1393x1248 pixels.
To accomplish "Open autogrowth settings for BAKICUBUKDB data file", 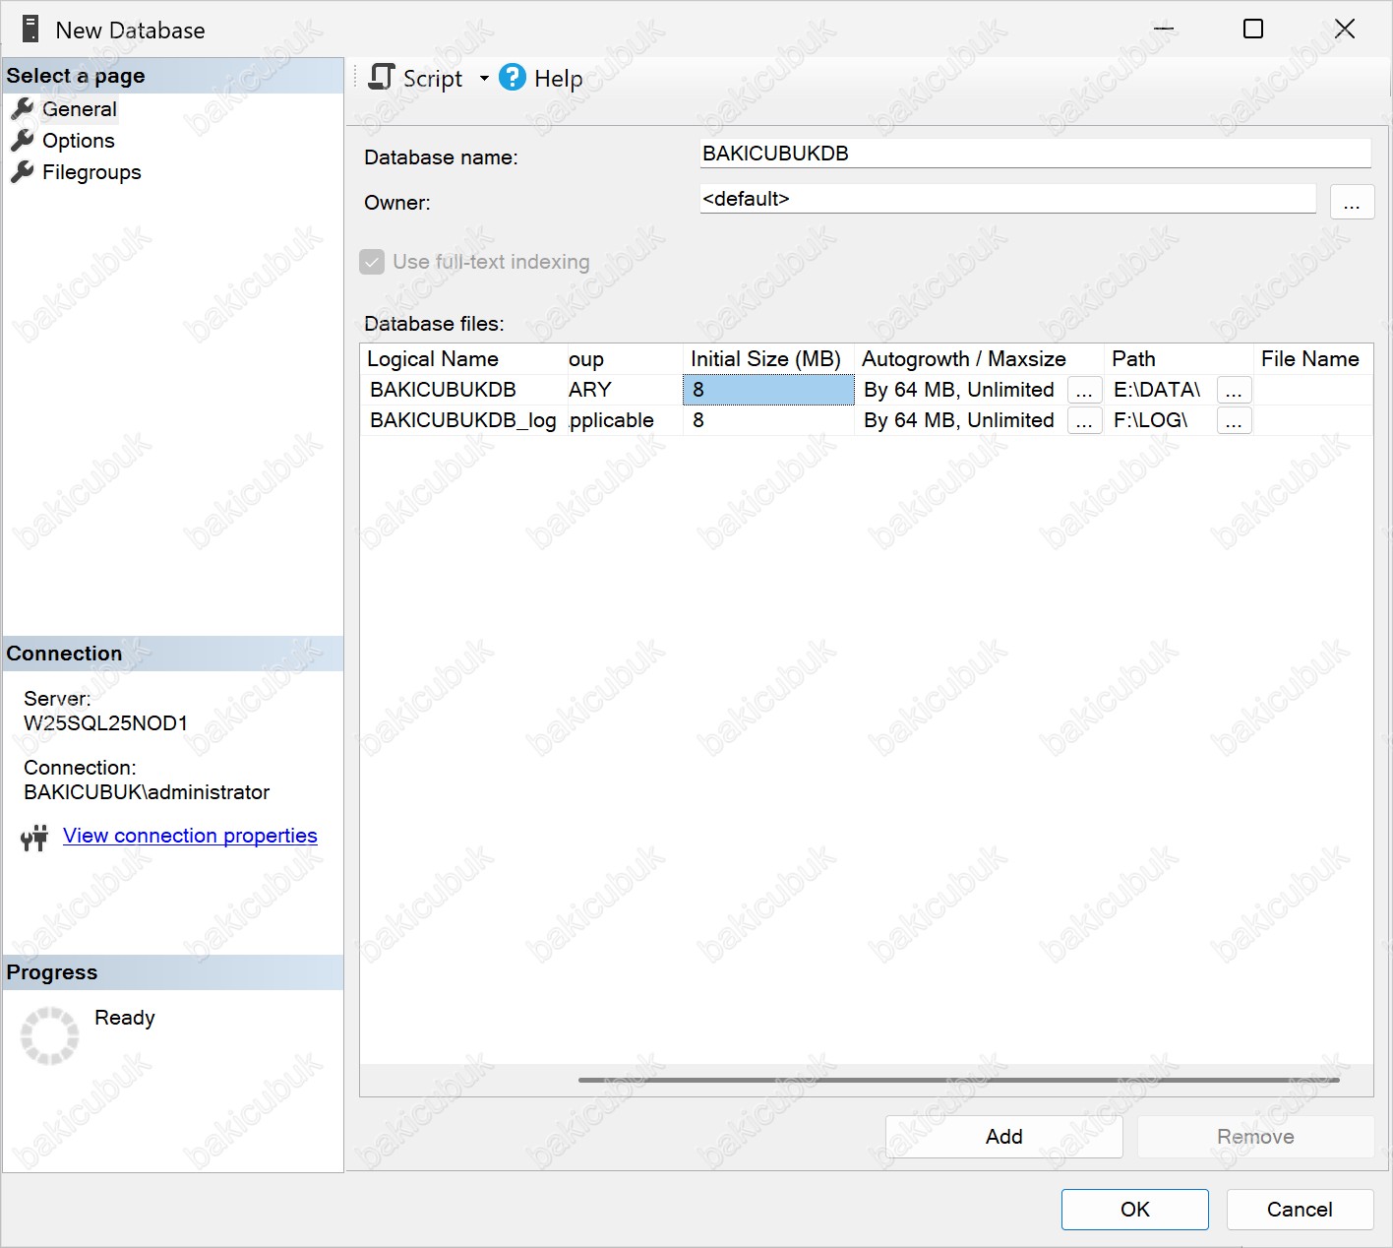I will (x=1084, y=391).
